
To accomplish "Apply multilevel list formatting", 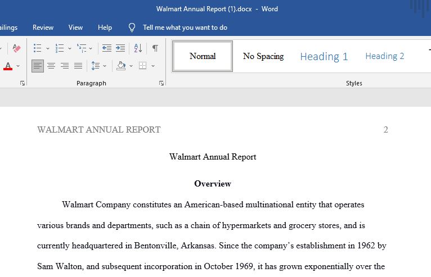I will tap(82, 48).
